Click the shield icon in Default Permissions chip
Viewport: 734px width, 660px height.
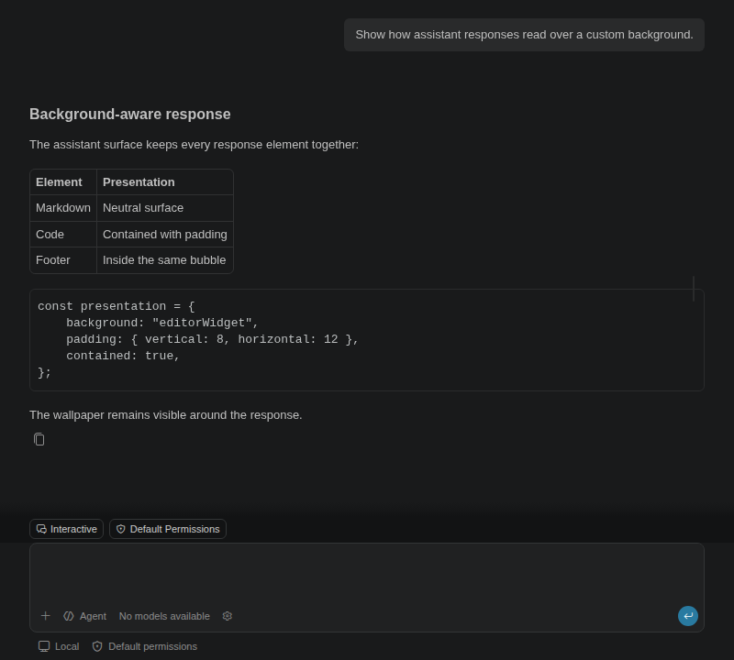point(121,529)
